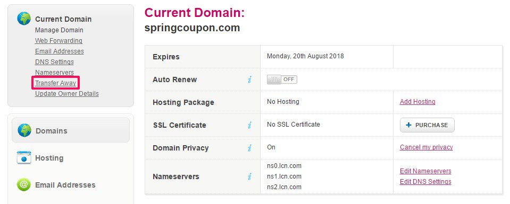Click the Cancel my privacy link
Image resolution: width=510 pixels, height=204 pixels.
coord(427,147)
